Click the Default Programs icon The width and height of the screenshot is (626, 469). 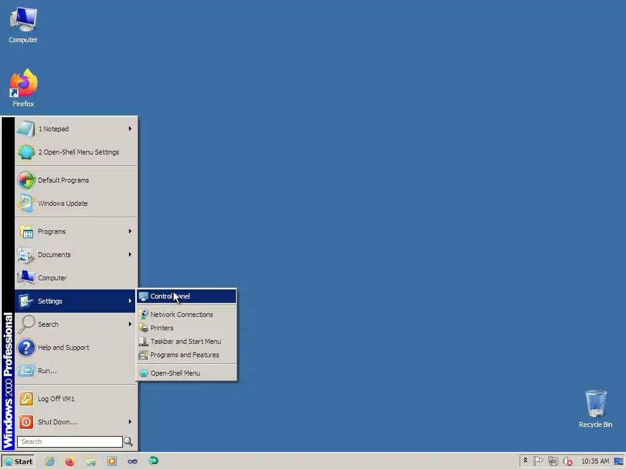click(x=26, y=180)
